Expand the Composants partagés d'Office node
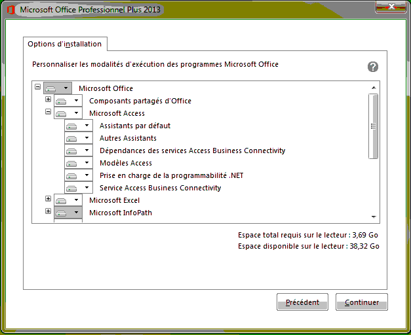 click(48, 99)
